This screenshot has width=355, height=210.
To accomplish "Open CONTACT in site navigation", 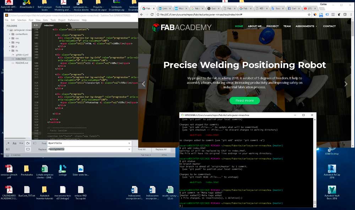I will coord(329,26).
